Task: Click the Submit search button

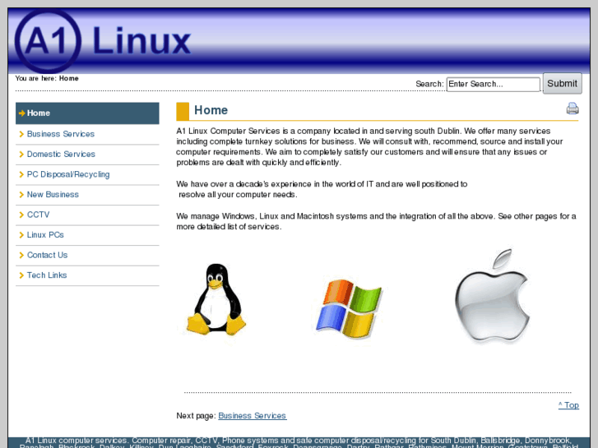Action: click(x=562, y=84)
